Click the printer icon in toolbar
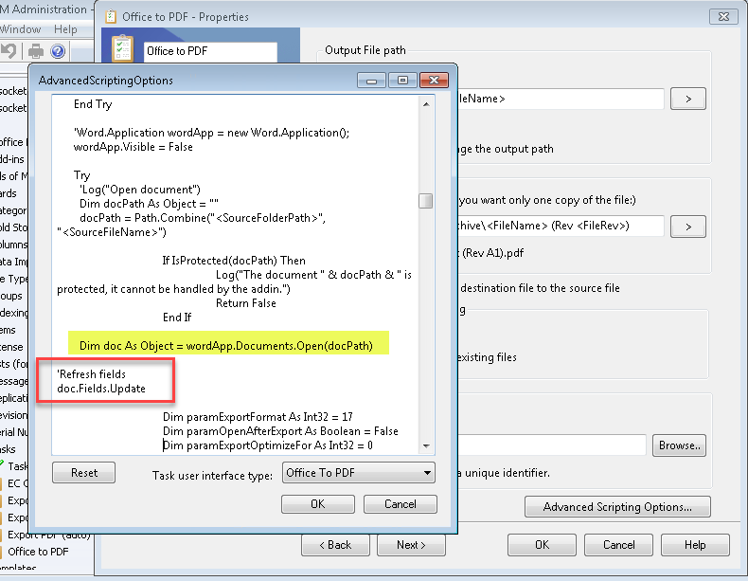 pos(36,51)
